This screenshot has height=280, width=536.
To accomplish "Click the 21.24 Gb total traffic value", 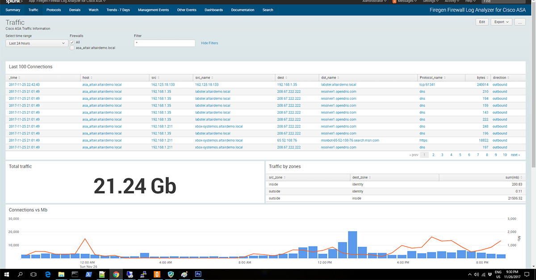I will pyautogui.click(x=135, y=186).
